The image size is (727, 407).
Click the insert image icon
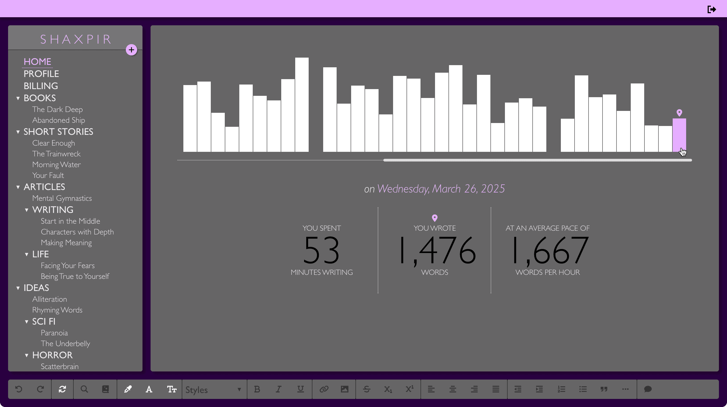345,389
